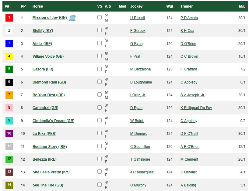This screenshot has height=191, width=249.
Task: Click the black number 6 program badge
Action: 9,82
